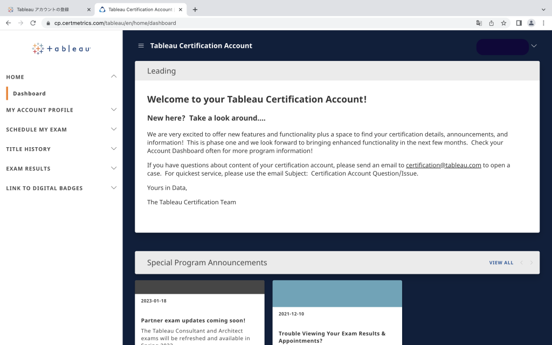
Task: Expand the EXAM RESULTS menu
Action: coord(114,168)
